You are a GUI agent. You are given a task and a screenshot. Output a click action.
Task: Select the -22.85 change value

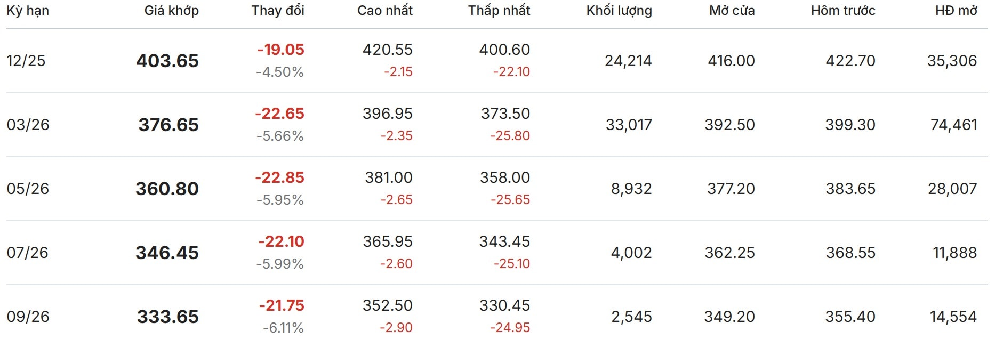coord(279,177)
